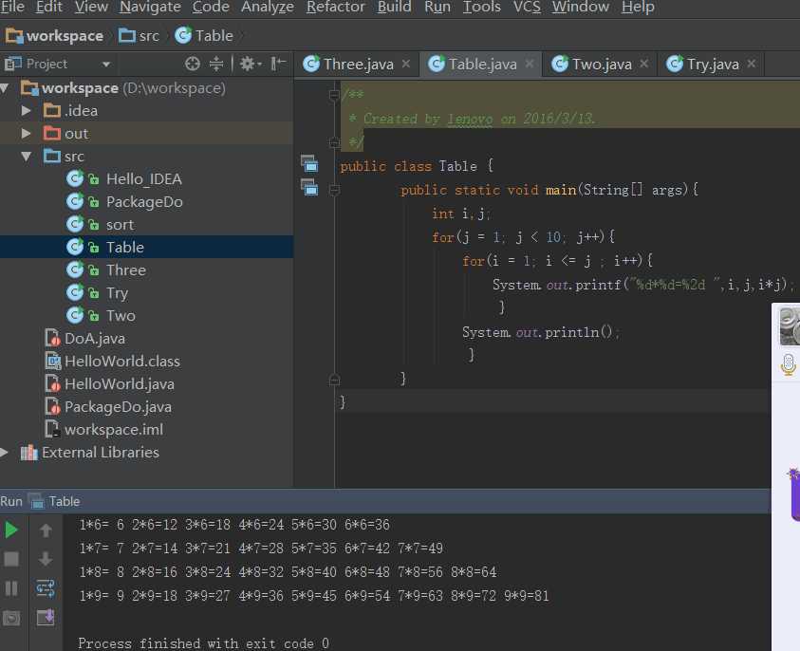Click 'Process finished with exit code 0' text
This screenshot has width=800, height=651.
coord(204,643)
